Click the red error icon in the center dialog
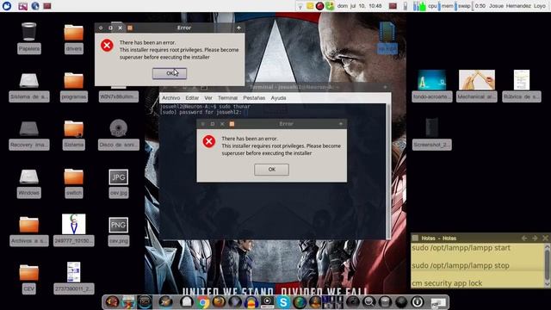This screenshot has height=310, width=551. tap(209, 141)
